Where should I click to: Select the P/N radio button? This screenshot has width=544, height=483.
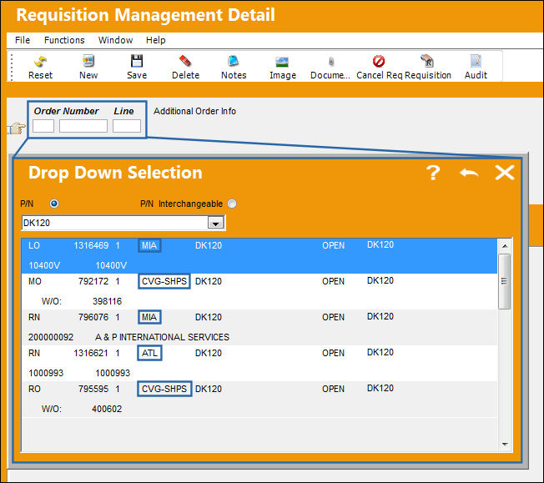coord(53,204)
